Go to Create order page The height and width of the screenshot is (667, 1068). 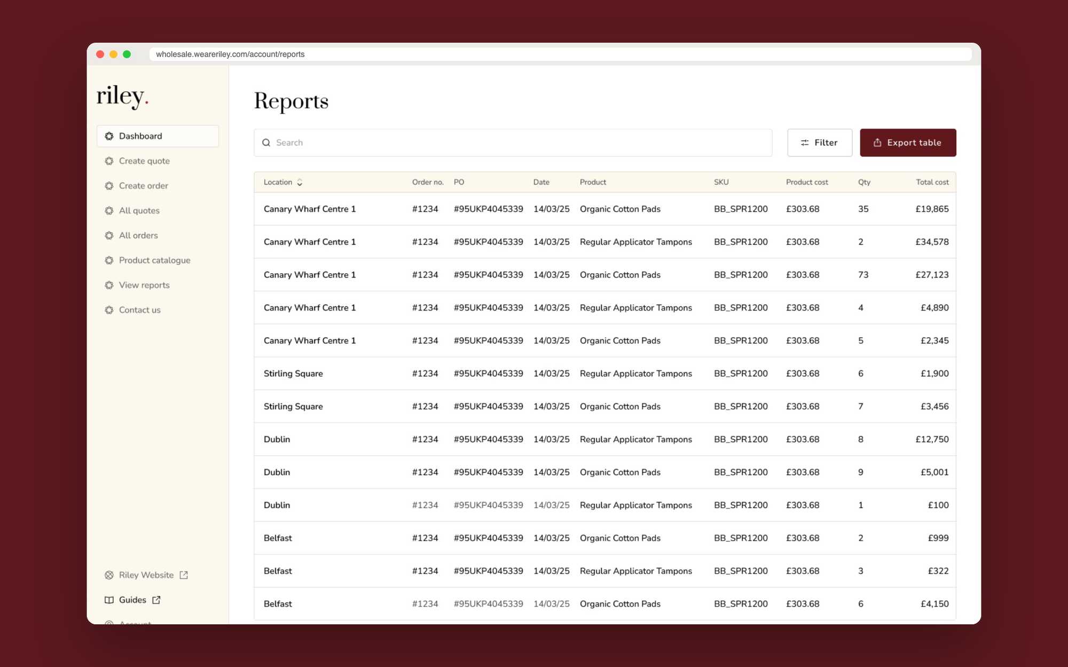point(143,186)
